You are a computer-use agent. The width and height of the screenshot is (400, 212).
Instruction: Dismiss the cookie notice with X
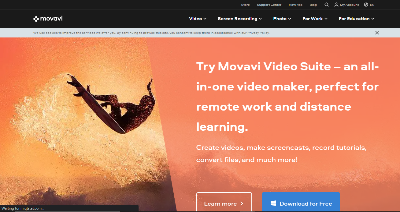point(377,33)
